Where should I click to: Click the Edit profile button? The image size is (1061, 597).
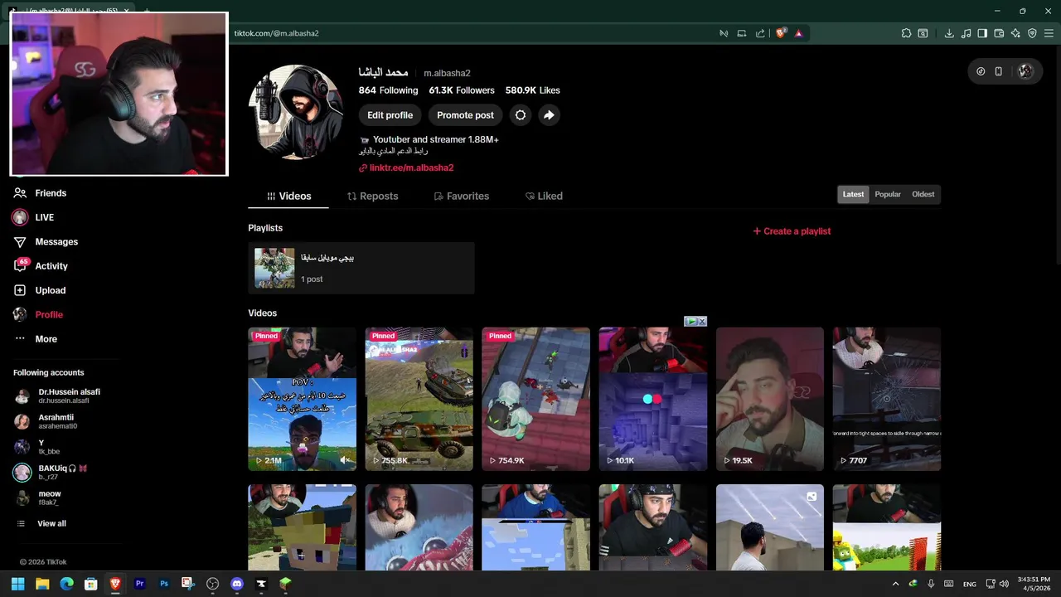pos(390,115)
